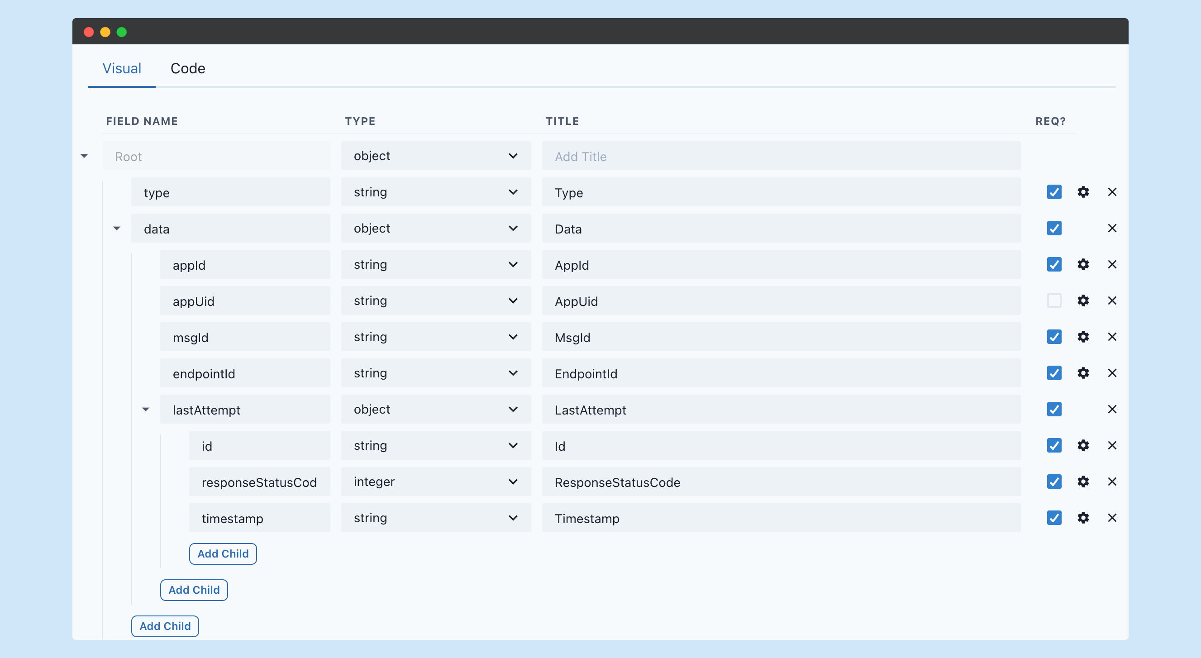Delete the appUid field
The image size is (1201, 658).
1112,301
